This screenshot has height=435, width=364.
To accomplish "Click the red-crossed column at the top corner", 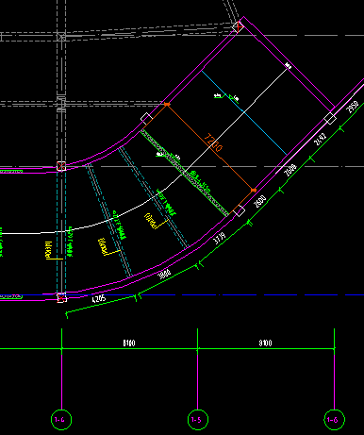I will click(x=238, y=26).
